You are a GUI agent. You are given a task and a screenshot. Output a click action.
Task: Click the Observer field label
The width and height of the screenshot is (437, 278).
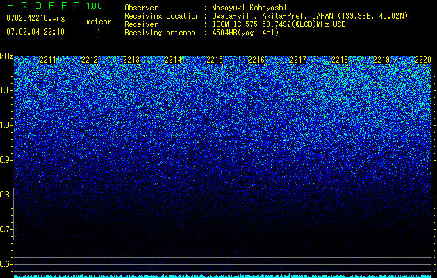click(x=141, y=8)
